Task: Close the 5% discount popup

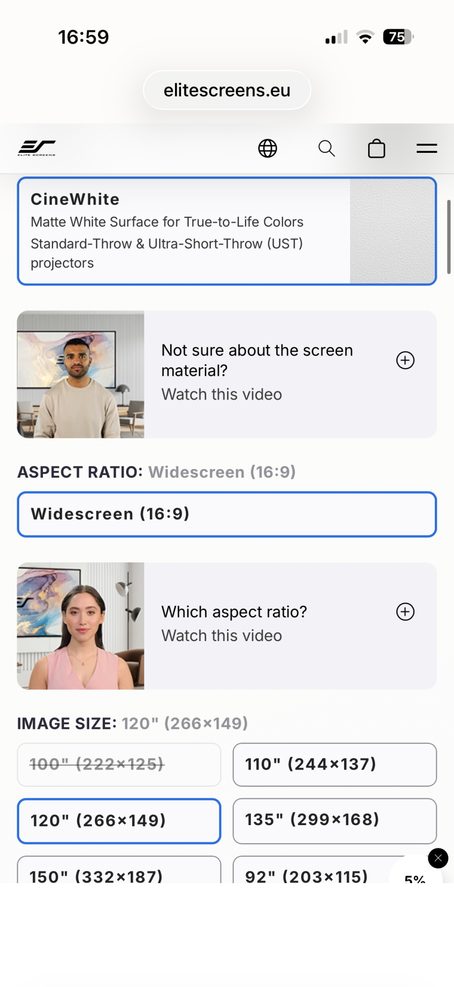Action: coord(438,858)
